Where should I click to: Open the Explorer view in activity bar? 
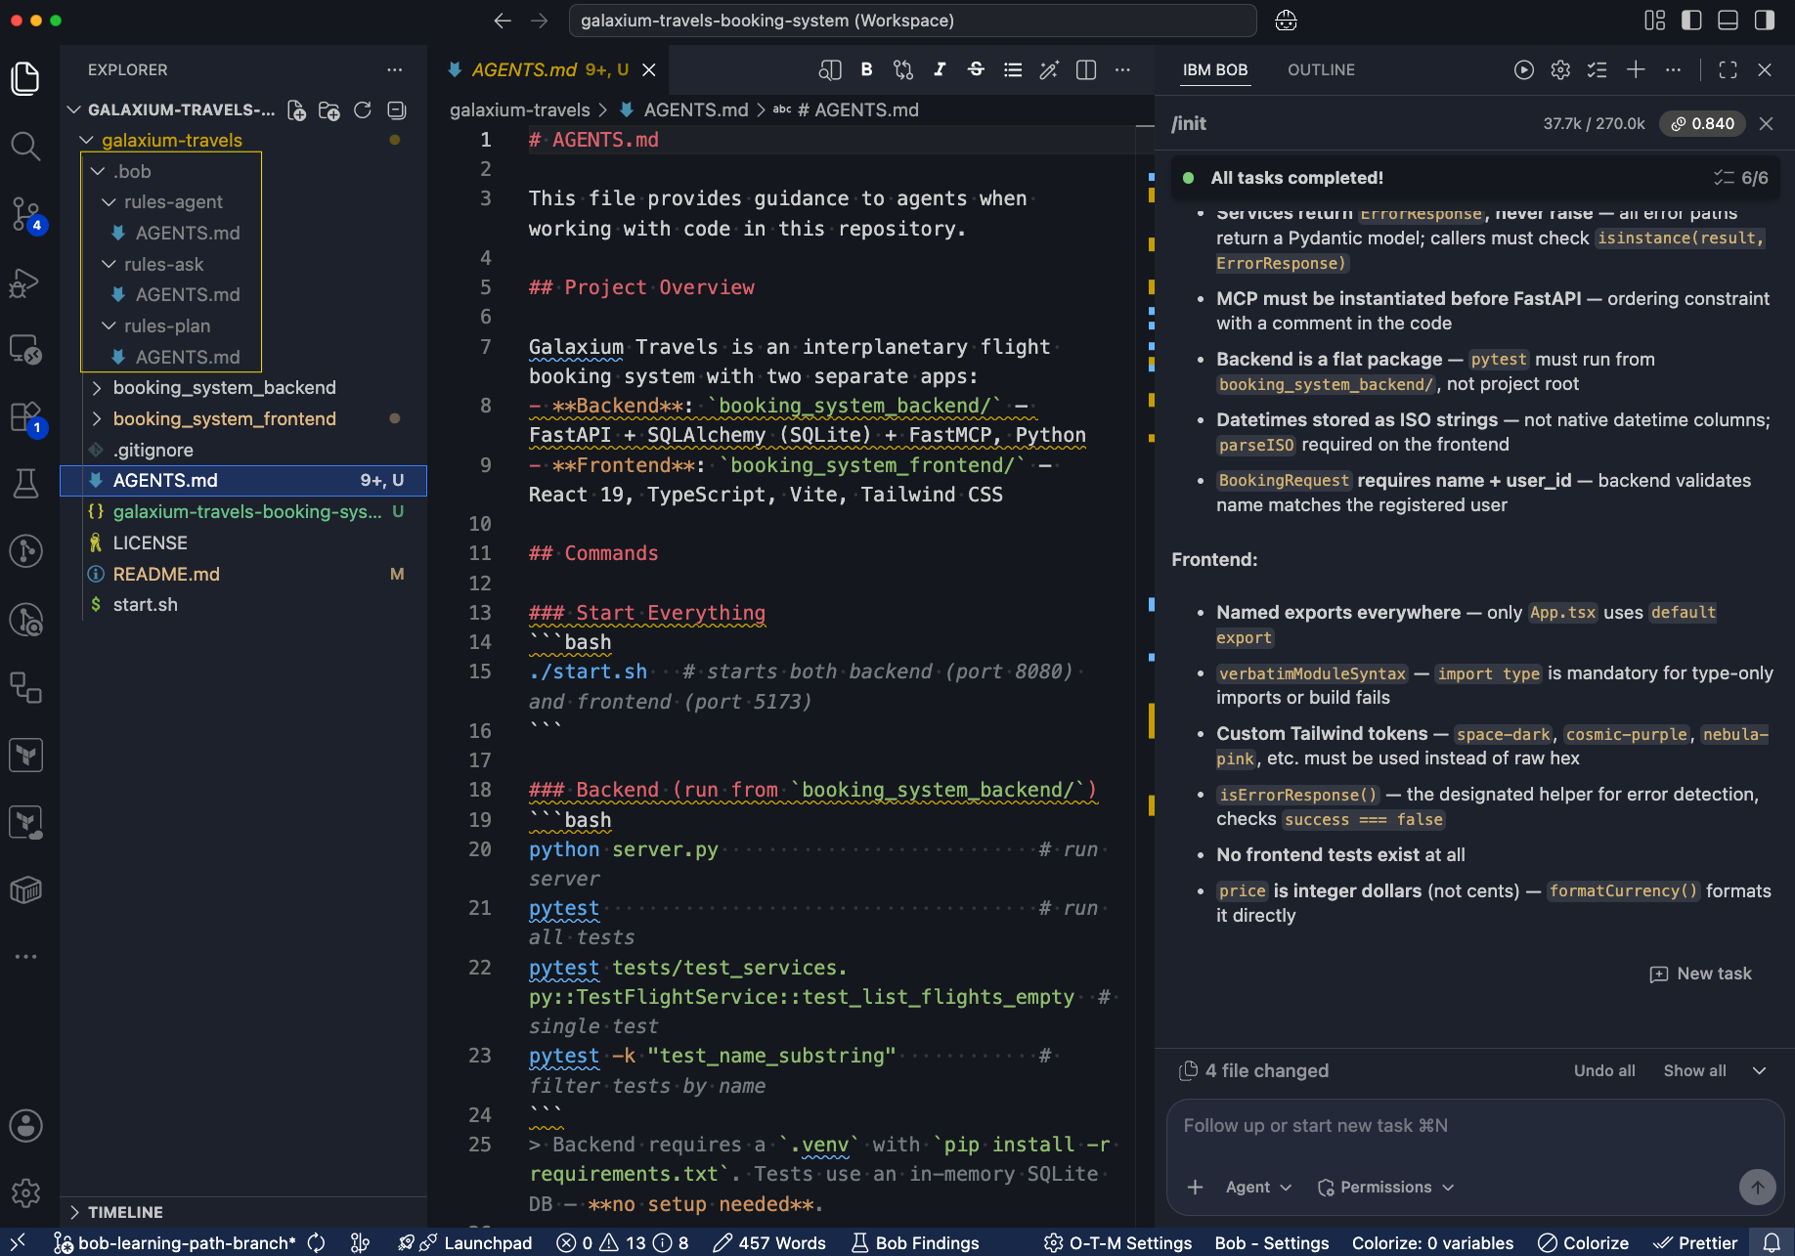(25, 78)
